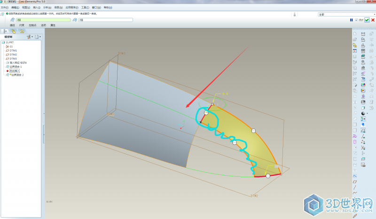Toggle datum plane display
Image resolution: width=376 pixels, height=219 pixels.
tap(363, 131)
